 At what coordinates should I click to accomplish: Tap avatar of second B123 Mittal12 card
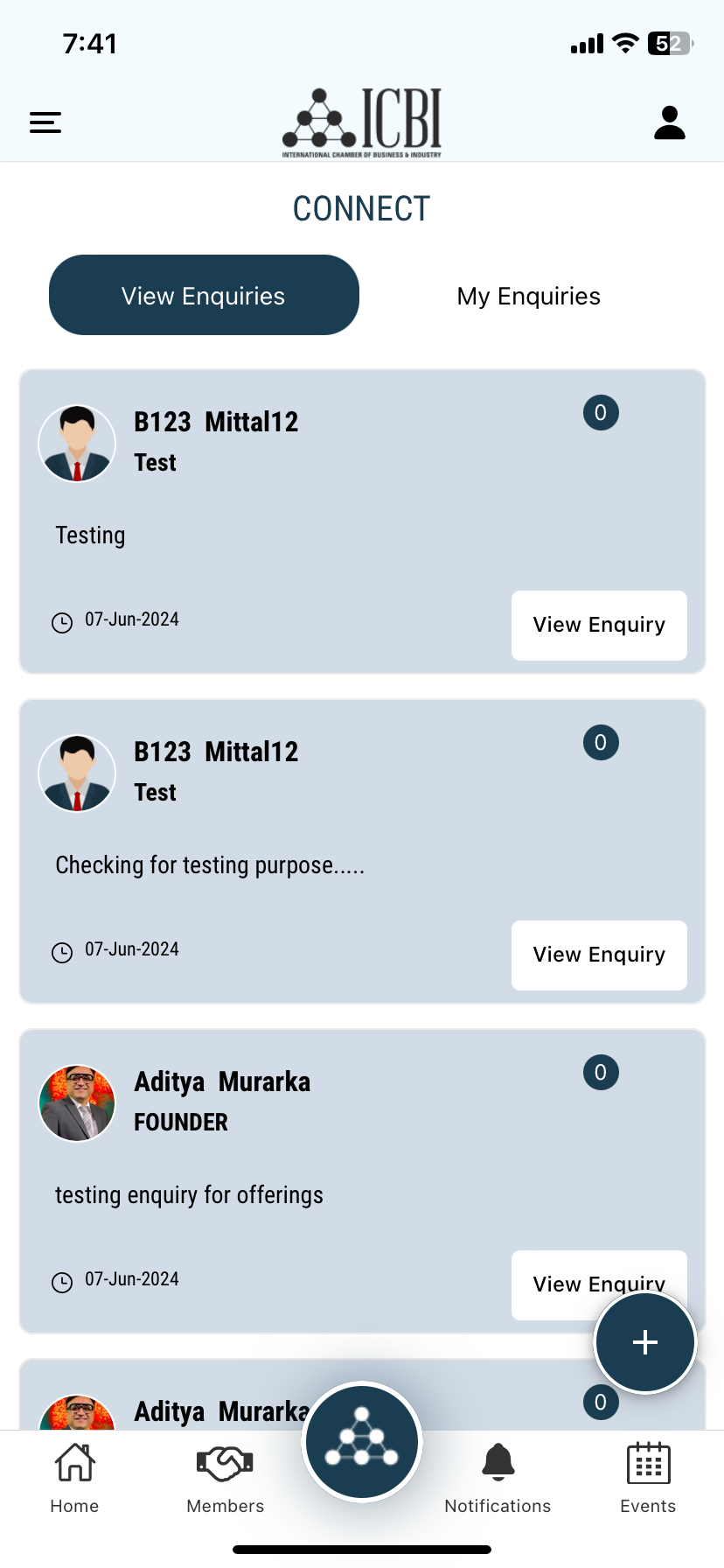77,773
